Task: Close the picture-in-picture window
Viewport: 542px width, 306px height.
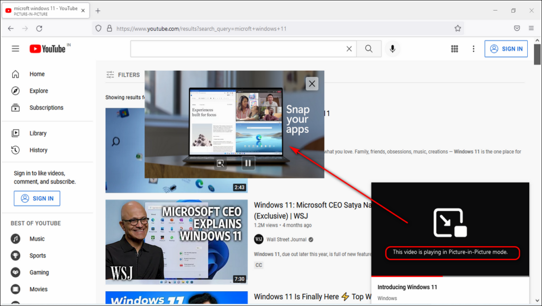Action: pyautogui.click(x=312, y=83)
